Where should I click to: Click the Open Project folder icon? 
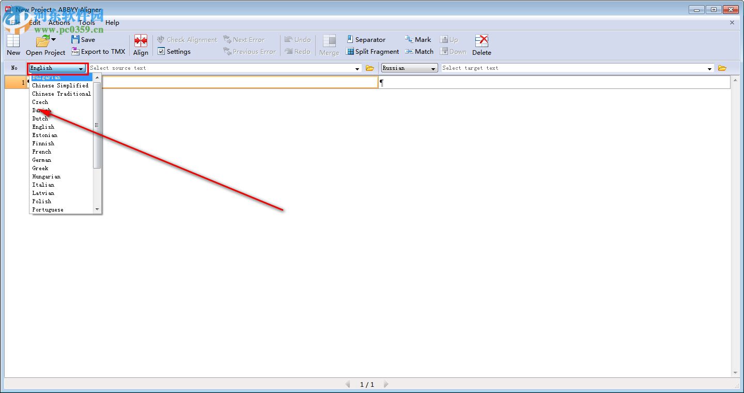[x=42, y=41]
